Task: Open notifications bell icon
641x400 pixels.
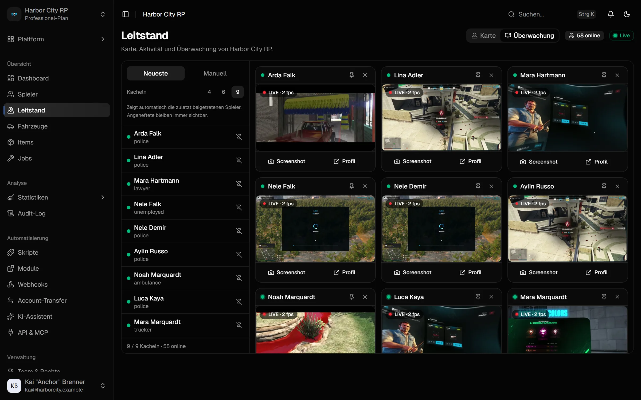Action: point(611,14)
